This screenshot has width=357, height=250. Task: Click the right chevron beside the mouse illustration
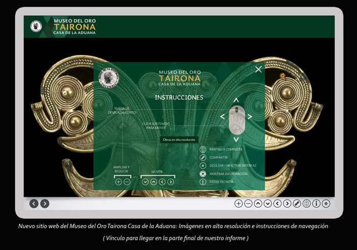(x=250, y=117)
